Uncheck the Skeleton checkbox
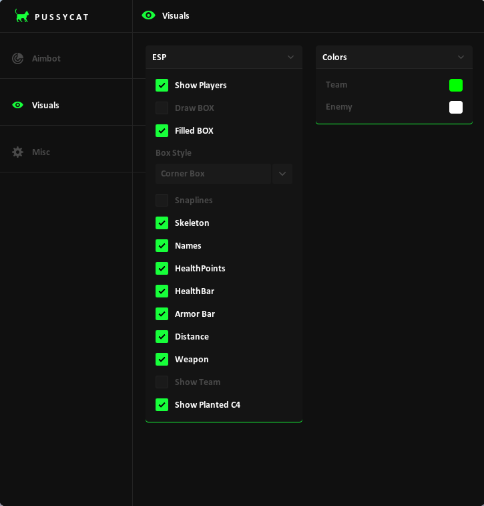The image size is (484, 506). click(162, 223)
